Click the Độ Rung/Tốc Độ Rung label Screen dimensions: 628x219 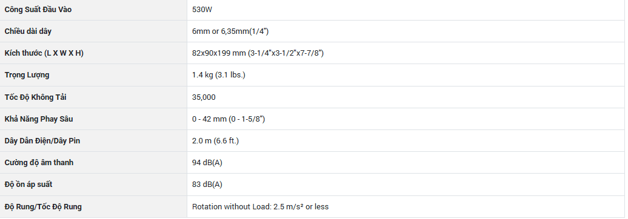(x=43, y=207)
